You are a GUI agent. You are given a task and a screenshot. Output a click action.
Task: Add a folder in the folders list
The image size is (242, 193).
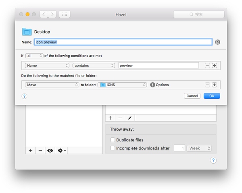(31, 150)
